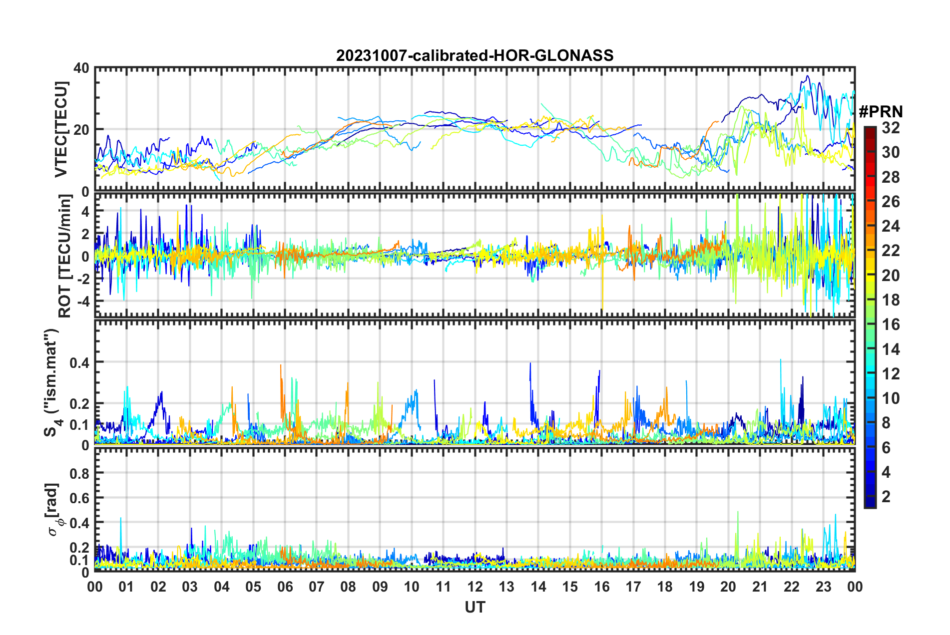
Task: Click the -2 tick on ROT axis
Action: click(82, 279)
